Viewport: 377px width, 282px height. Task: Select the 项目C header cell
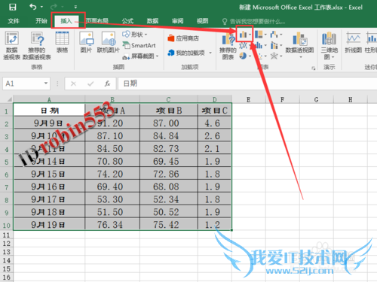[x=214, y=111]
